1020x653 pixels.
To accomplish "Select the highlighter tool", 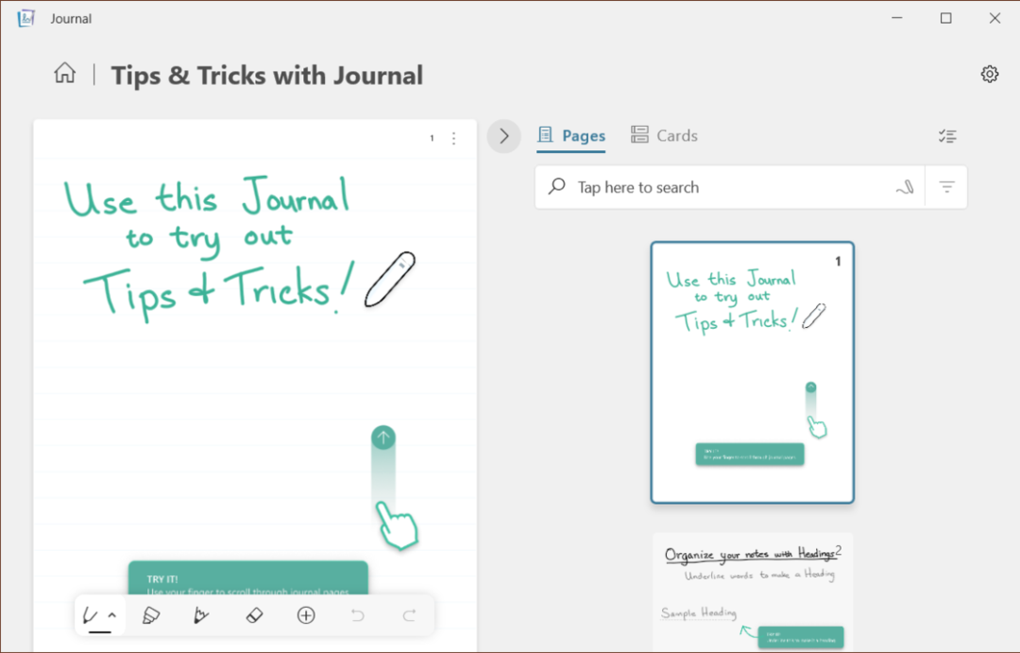I will (x=151, y=615).
